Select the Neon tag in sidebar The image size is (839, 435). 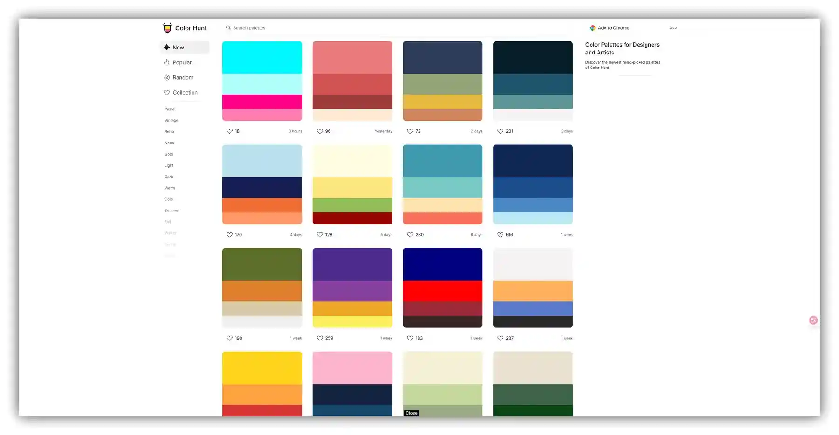coord(169,143)
